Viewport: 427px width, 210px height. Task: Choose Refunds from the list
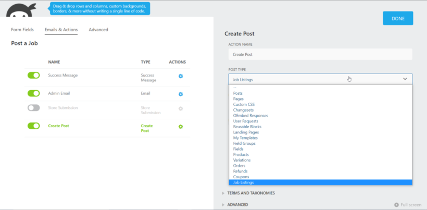click(321, 171)
